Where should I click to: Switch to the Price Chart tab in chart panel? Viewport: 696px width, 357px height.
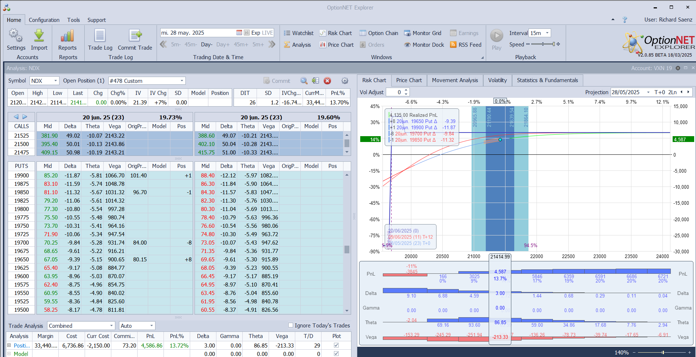pos(409,80)
